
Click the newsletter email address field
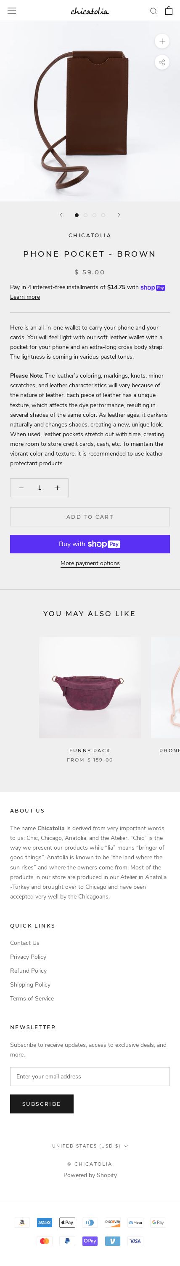(90, 1076)
